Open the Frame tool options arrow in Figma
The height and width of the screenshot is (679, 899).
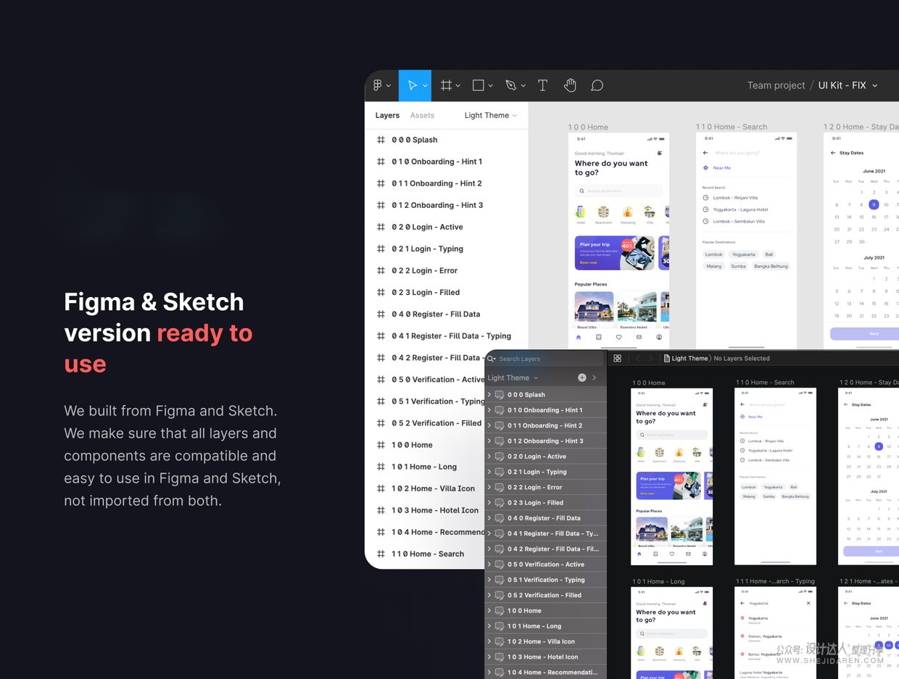pyautogui.click(x=458, y=86)
